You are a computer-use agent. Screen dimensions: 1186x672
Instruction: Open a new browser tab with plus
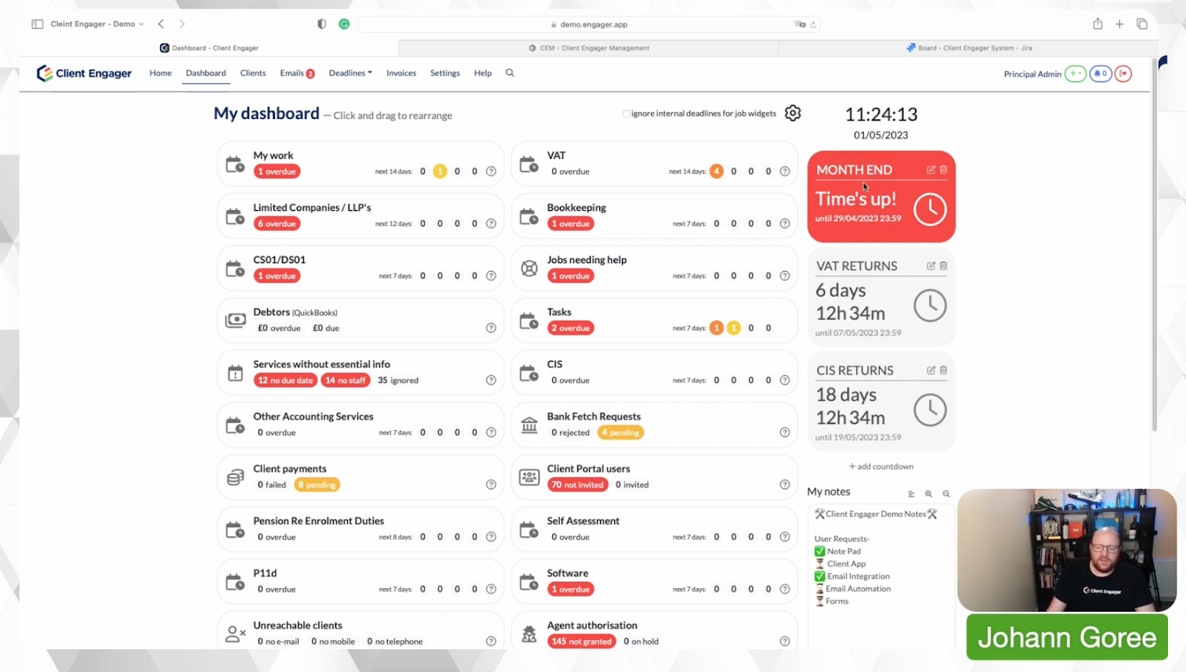click(x=1119, y=24)
